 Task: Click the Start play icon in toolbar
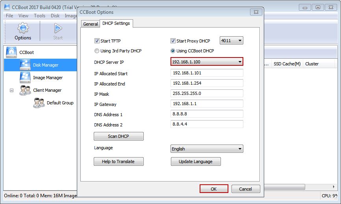pos(58,28)
